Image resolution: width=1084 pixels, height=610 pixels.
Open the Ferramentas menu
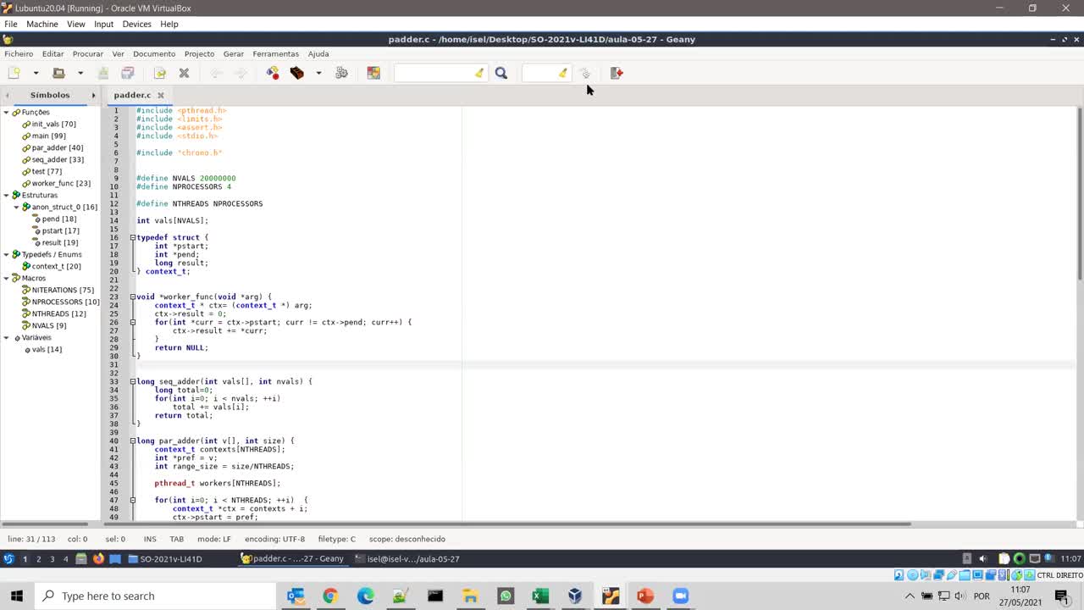(x=275, y=53)
